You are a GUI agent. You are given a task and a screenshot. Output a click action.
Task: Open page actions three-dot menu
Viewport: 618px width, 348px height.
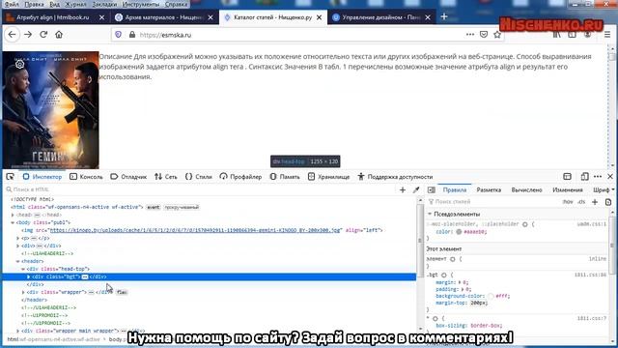470,35
